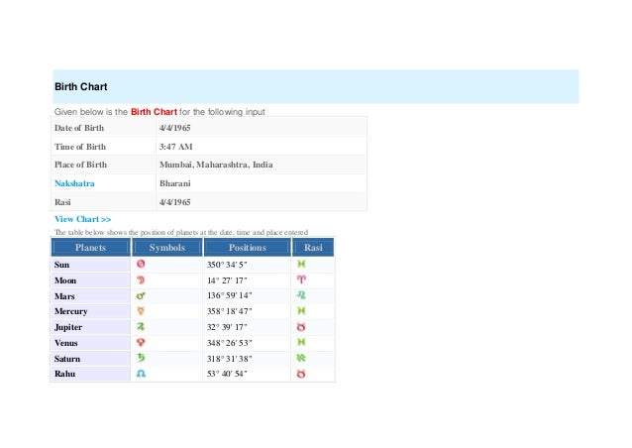Click position value 14° 27' 17"
Screen dimensions: 632x448
227,280
